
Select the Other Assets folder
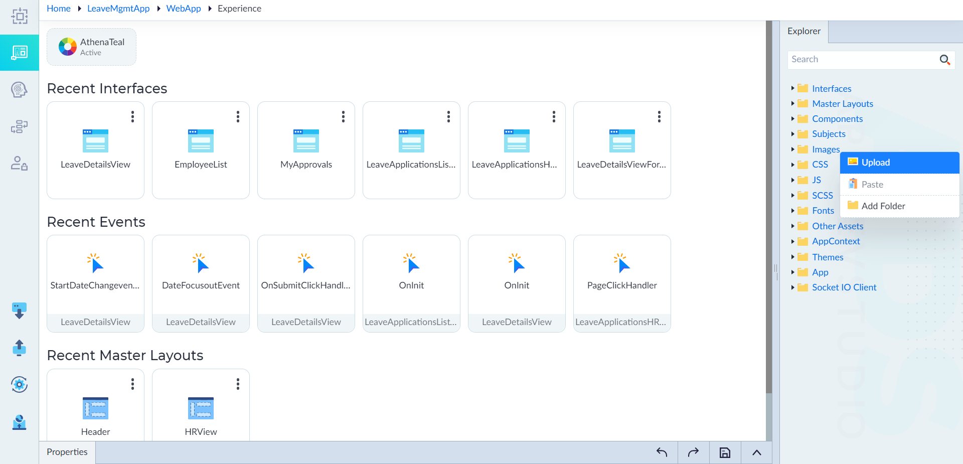coord(838,226)
